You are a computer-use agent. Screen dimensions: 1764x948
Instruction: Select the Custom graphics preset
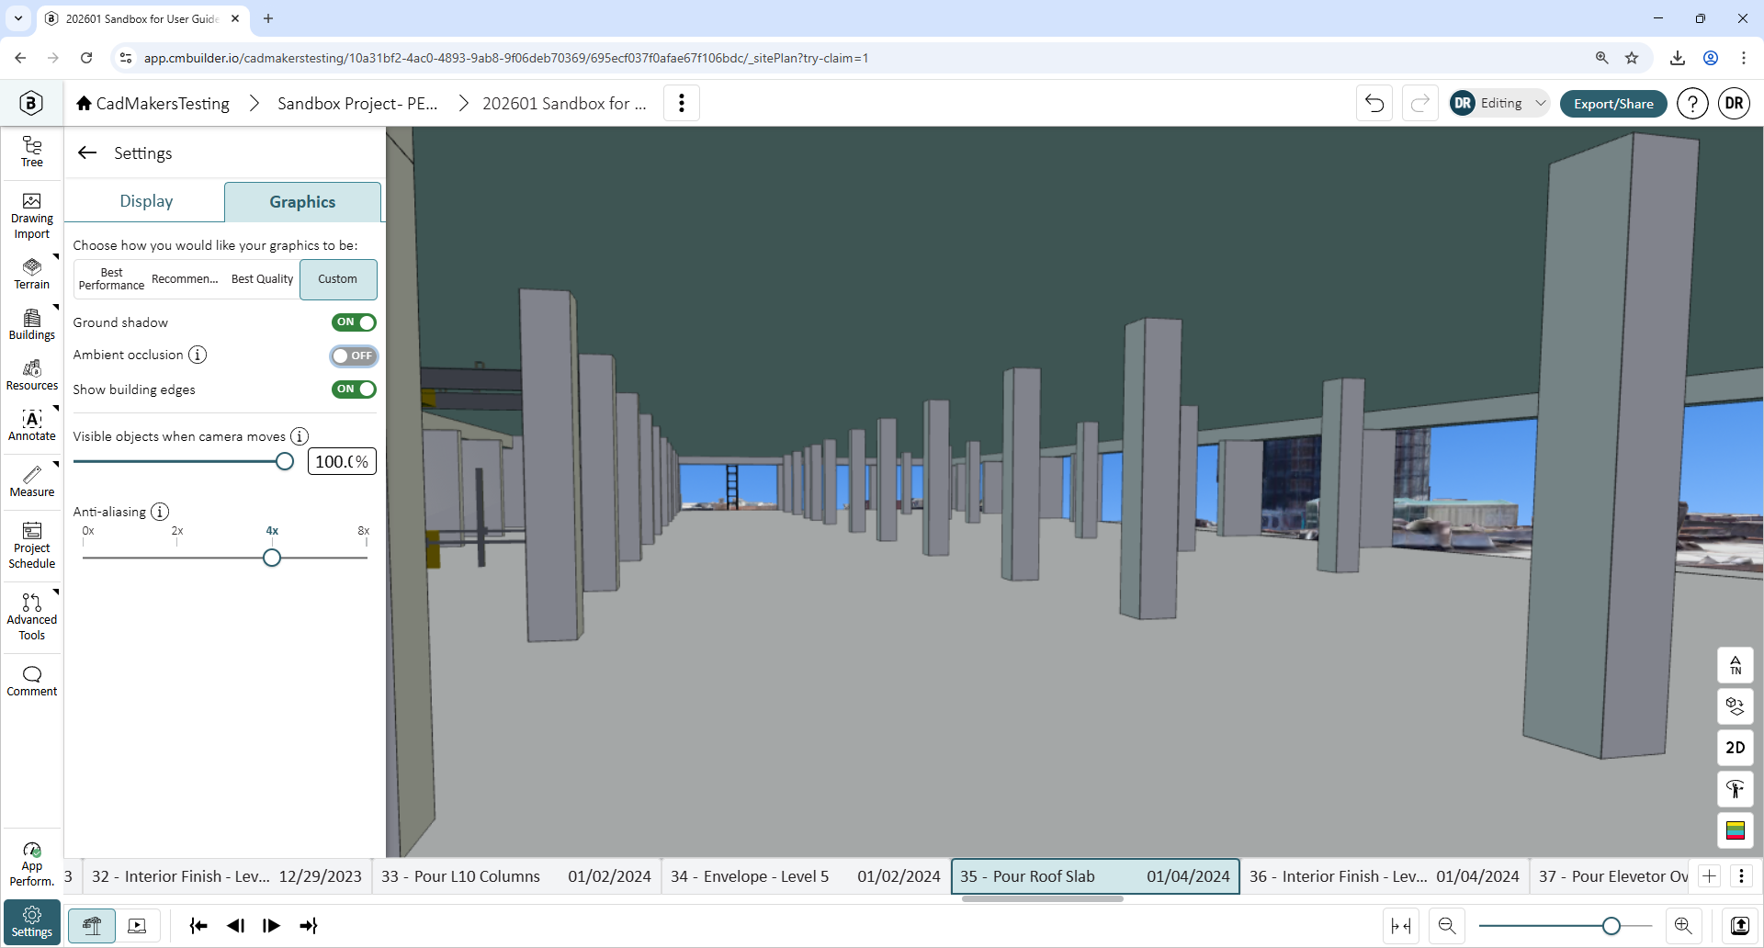[338, 279]
